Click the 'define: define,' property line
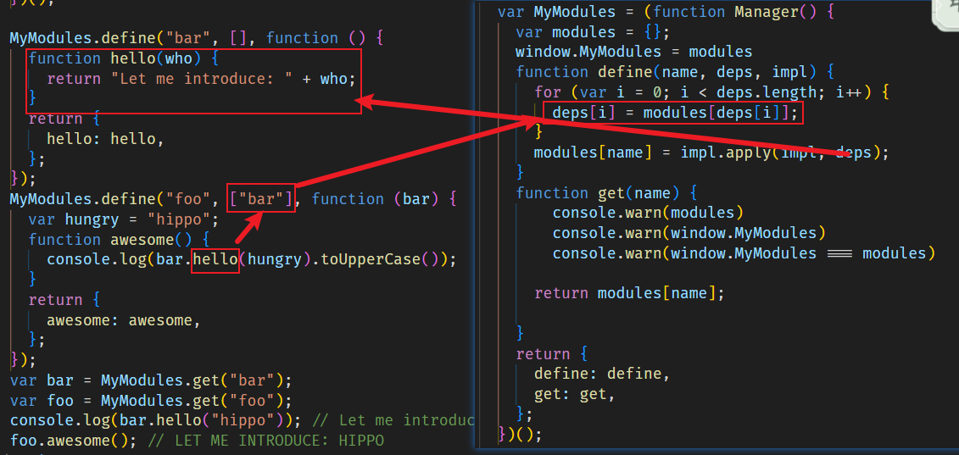This screenshot has height=455, width=959. click(x=601, y=374)
